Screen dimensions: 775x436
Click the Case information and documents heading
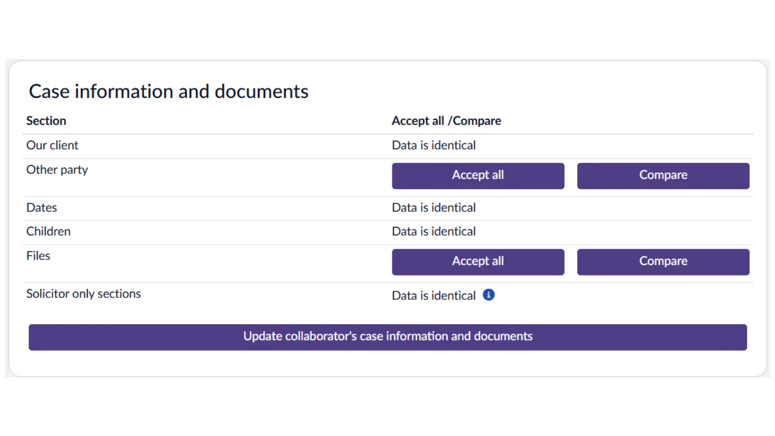pyautogui.click(x=168, y=92)
